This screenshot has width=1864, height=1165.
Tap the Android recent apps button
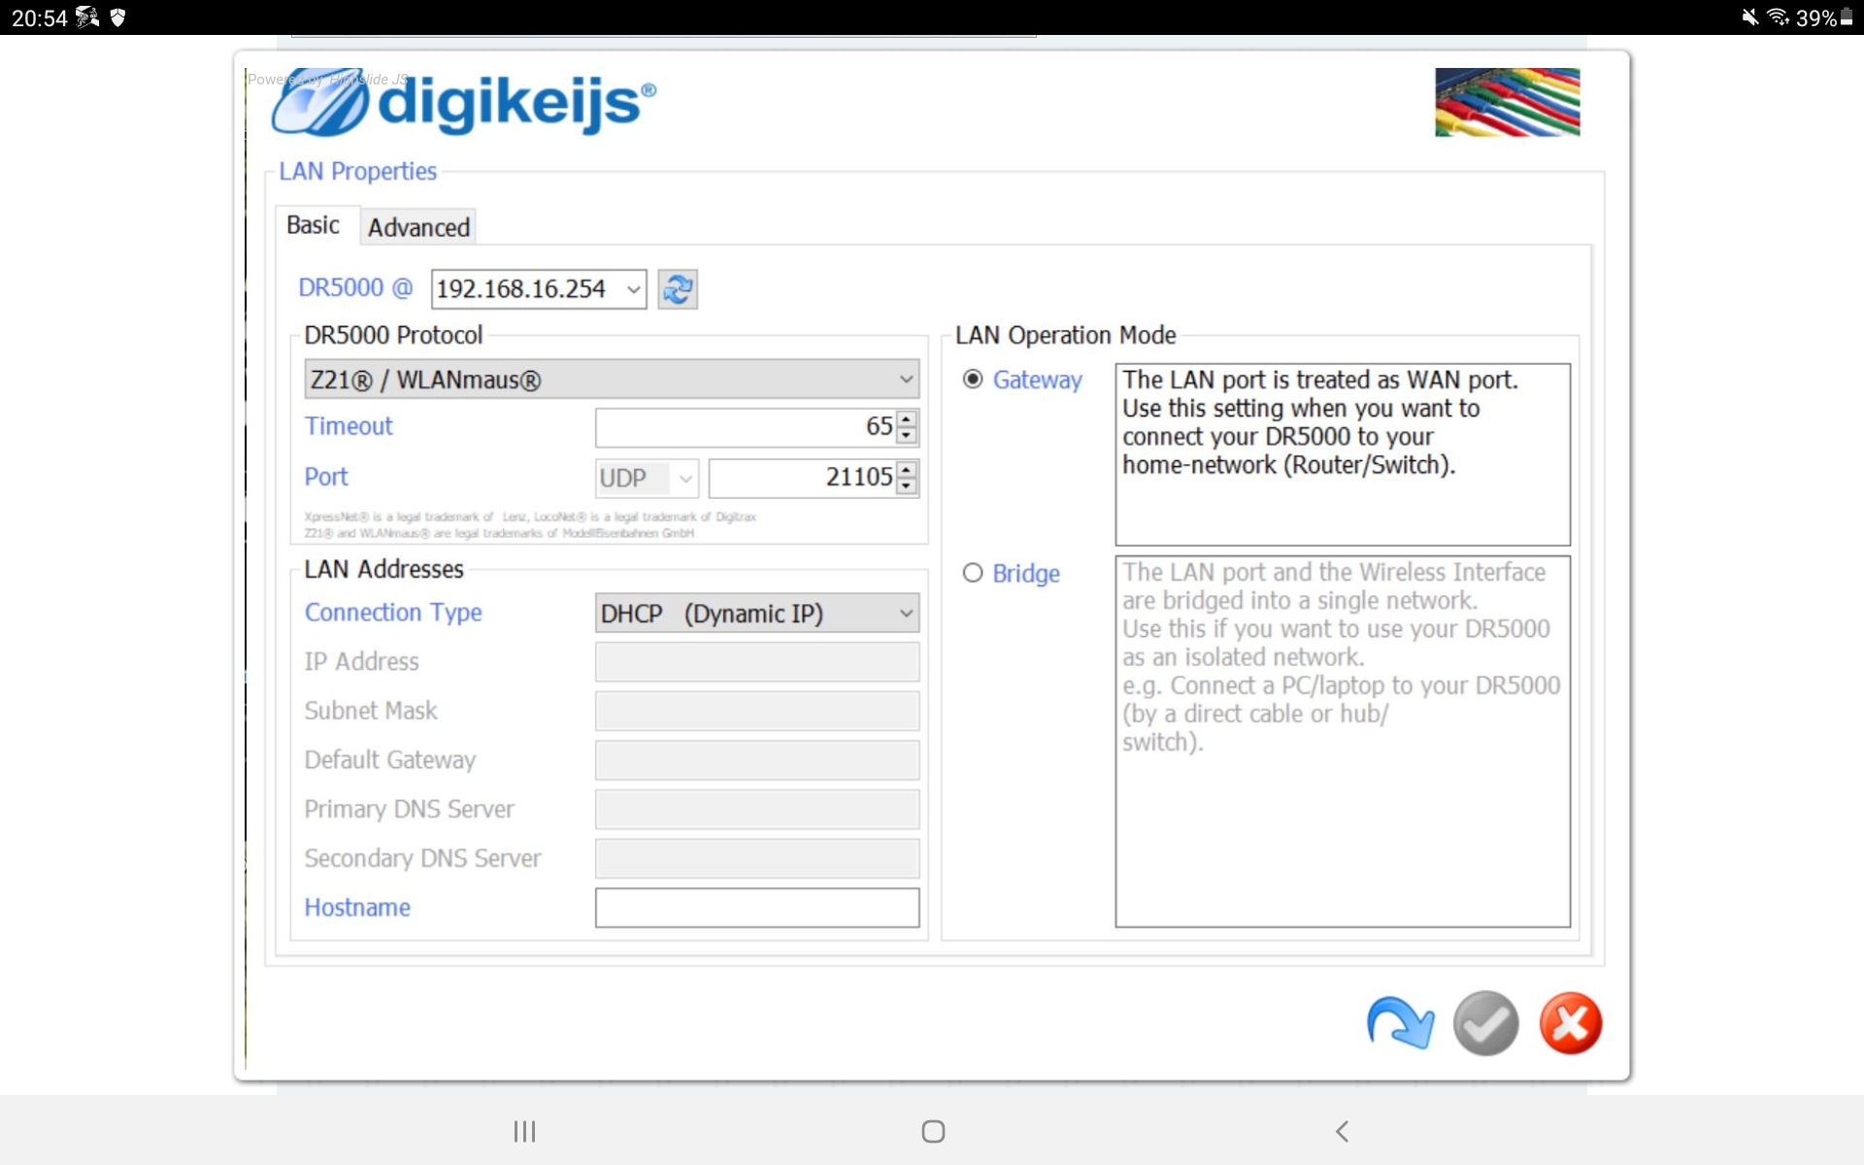(x=524, y=1131)
